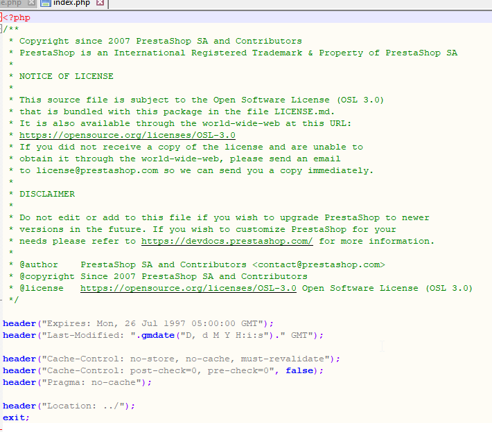Click the 'LICENSE.md.' file name text
Image resolution: width=492 pixels, height=432 pixels.
(304, 111)
